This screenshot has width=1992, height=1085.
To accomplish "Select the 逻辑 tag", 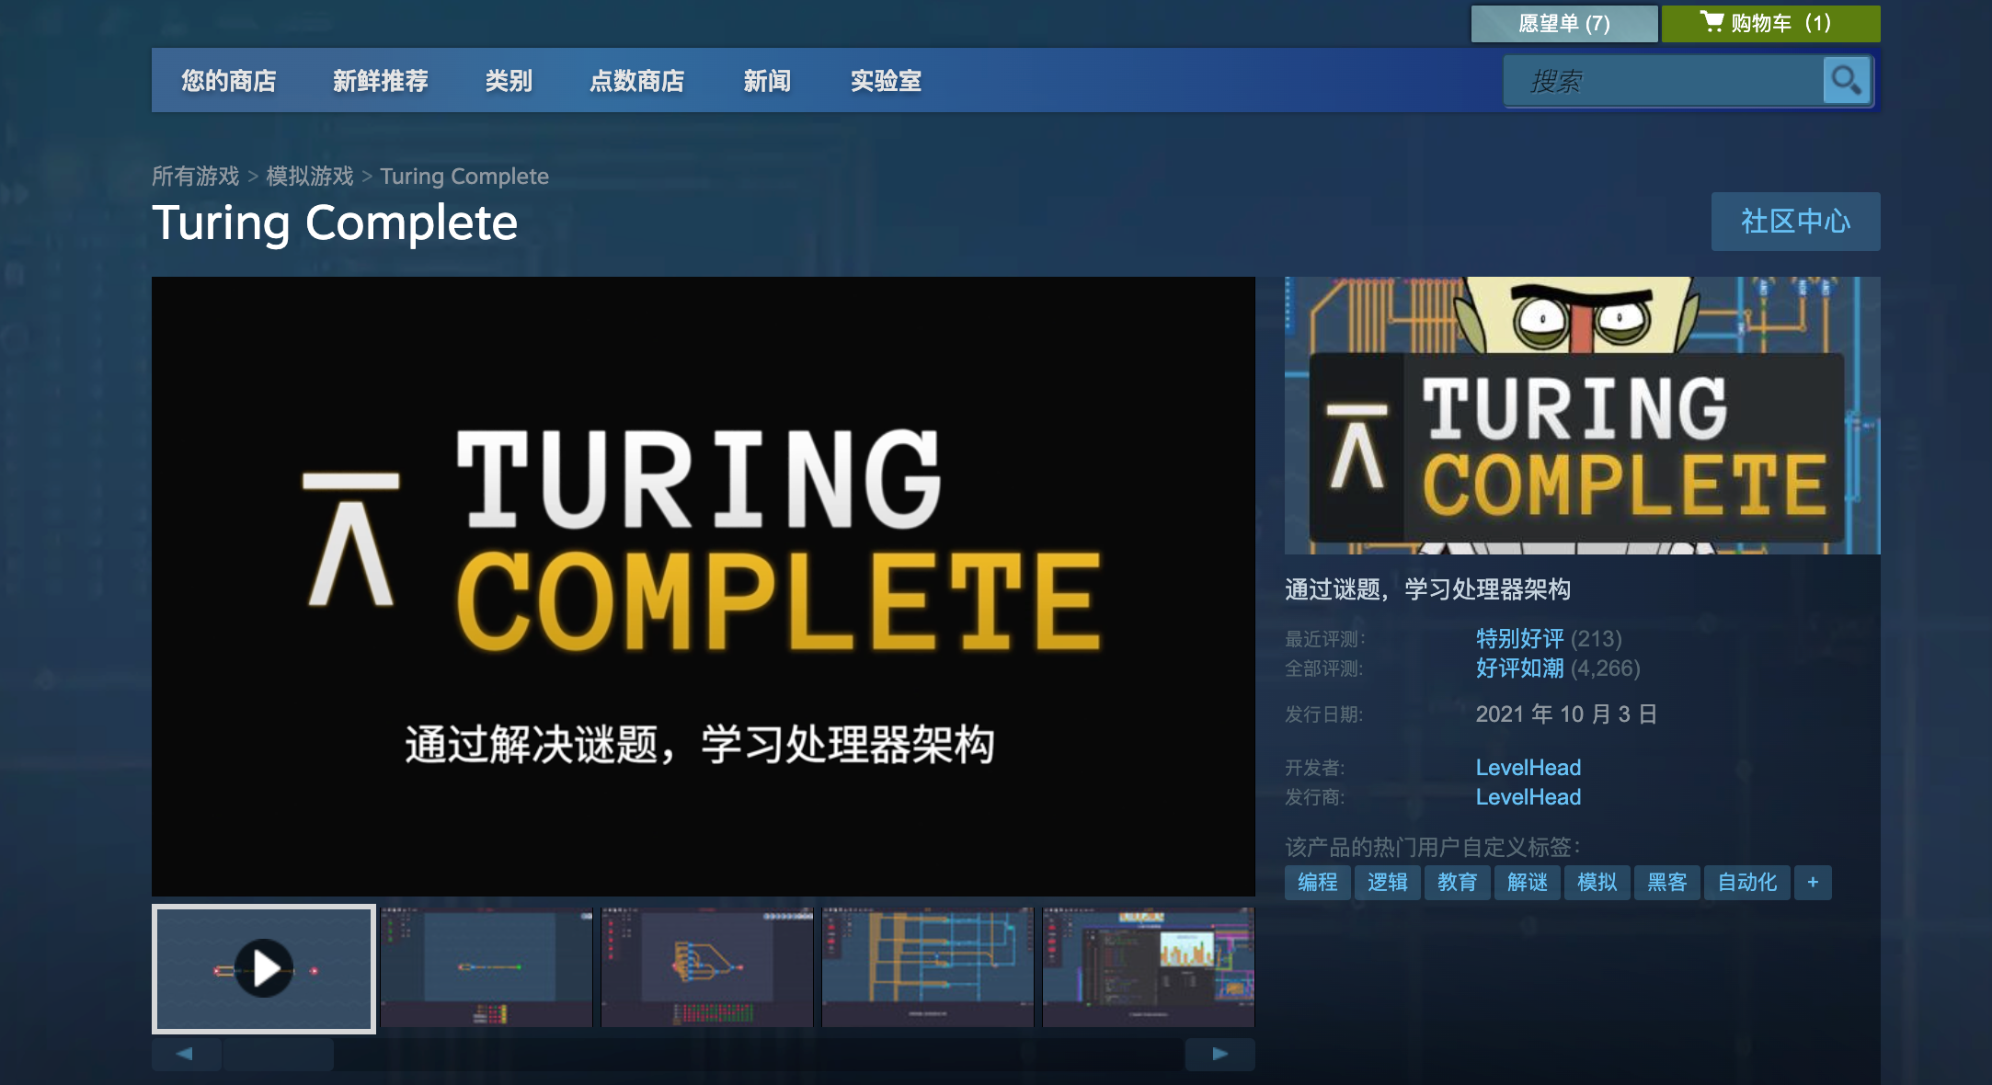I will [x=1388, y=883].
